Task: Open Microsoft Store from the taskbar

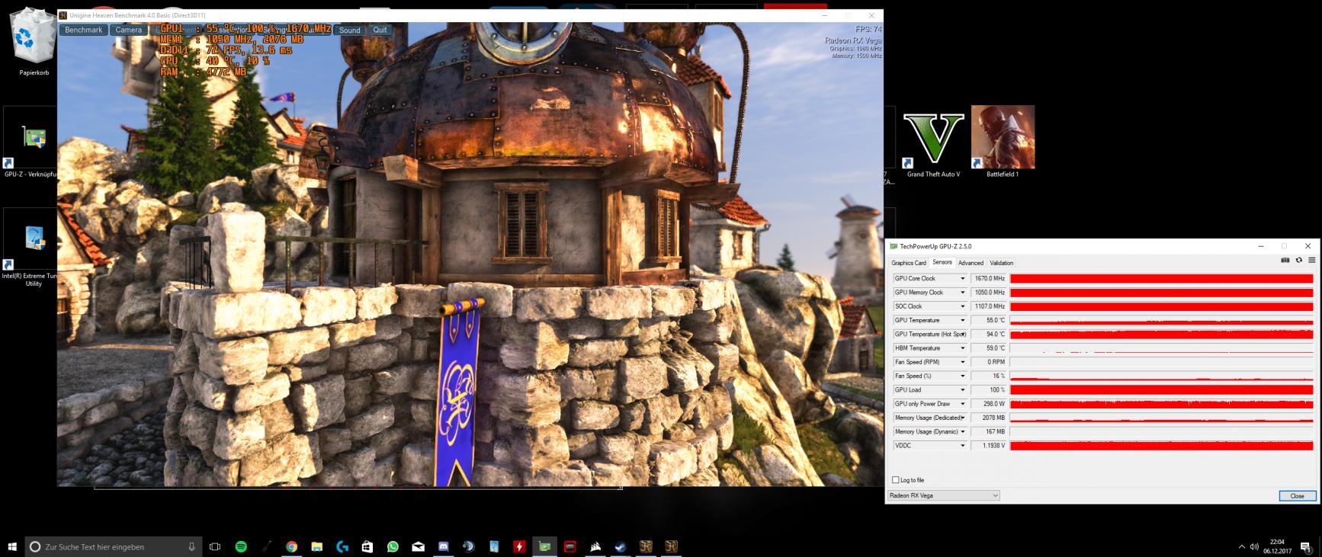Action: pos(367,546)
